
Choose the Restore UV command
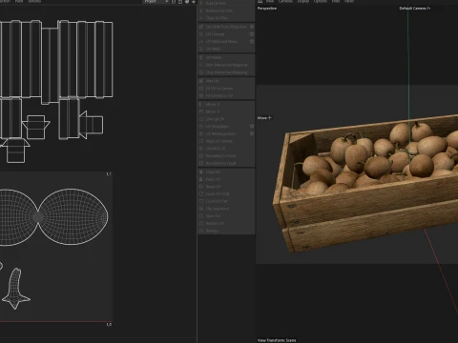tap(215, 223)
